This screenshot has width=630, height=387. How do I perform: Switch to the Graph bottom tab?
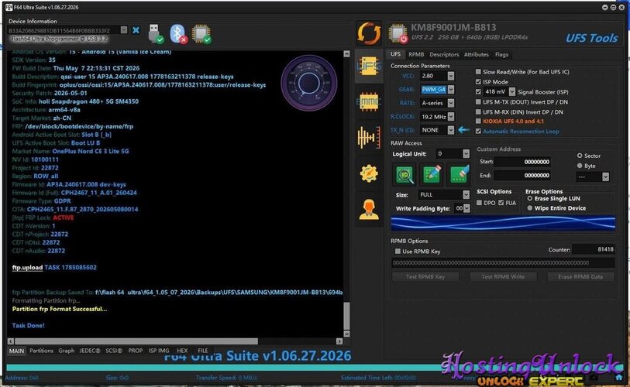click(x=67, y=351)
